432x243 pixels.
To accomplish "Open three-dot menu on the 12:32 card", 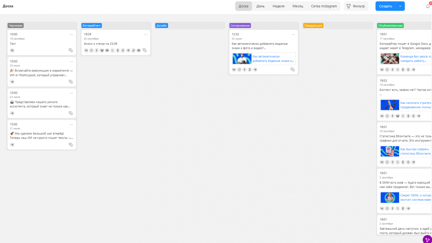I will tap(293, 35).
